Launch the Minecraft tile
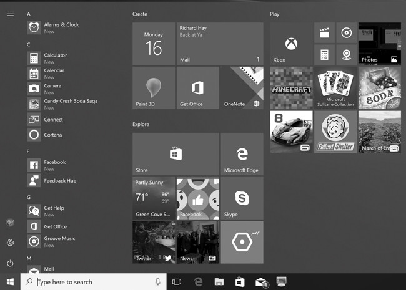The image size is (406, 290). click(291, 88)
